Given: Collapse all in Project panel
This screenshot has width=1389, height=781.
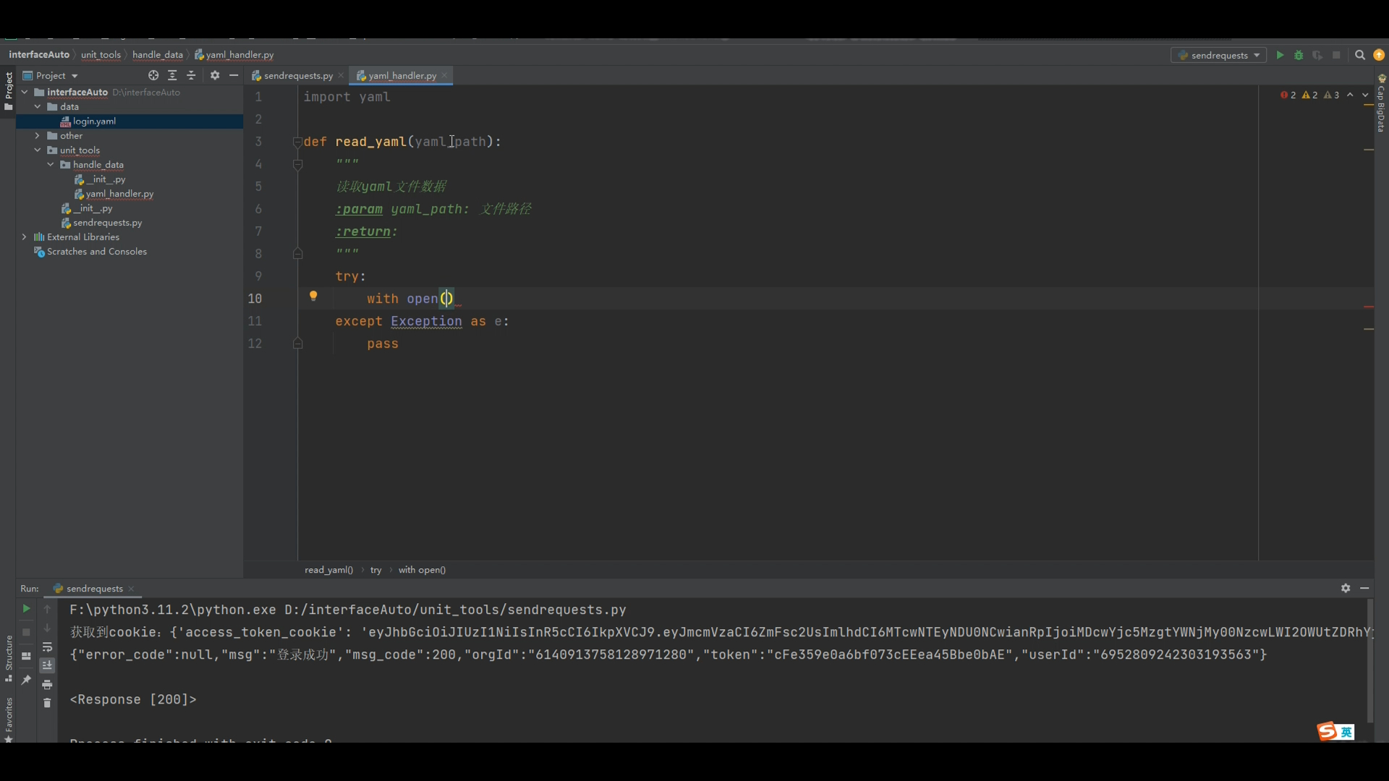Looking at the screenshot, I should coord(191,75).
